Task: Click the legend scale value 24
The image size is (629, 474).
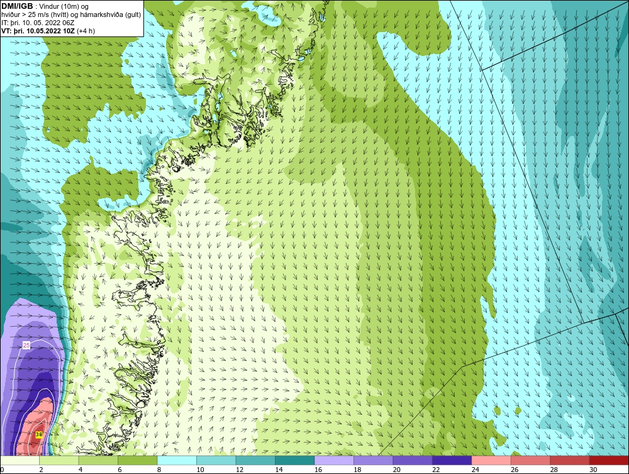Action: [476, 470]
